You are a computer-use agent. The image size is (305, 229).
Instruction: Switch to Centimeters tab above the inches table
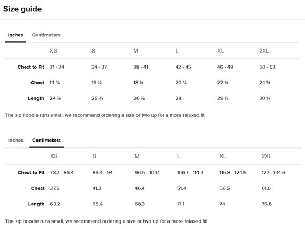click(x=46, y=35)
